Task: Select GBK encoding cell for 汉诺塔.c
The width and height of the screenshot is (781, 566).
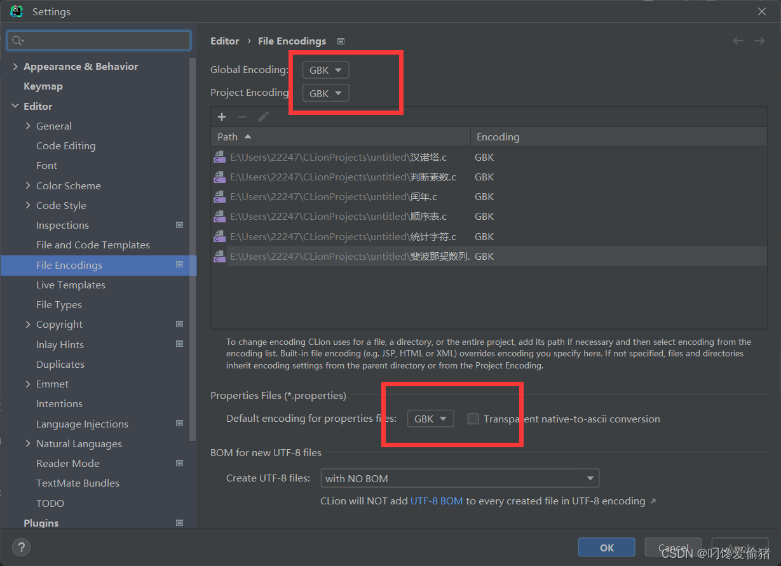Action: coord(484,157)
